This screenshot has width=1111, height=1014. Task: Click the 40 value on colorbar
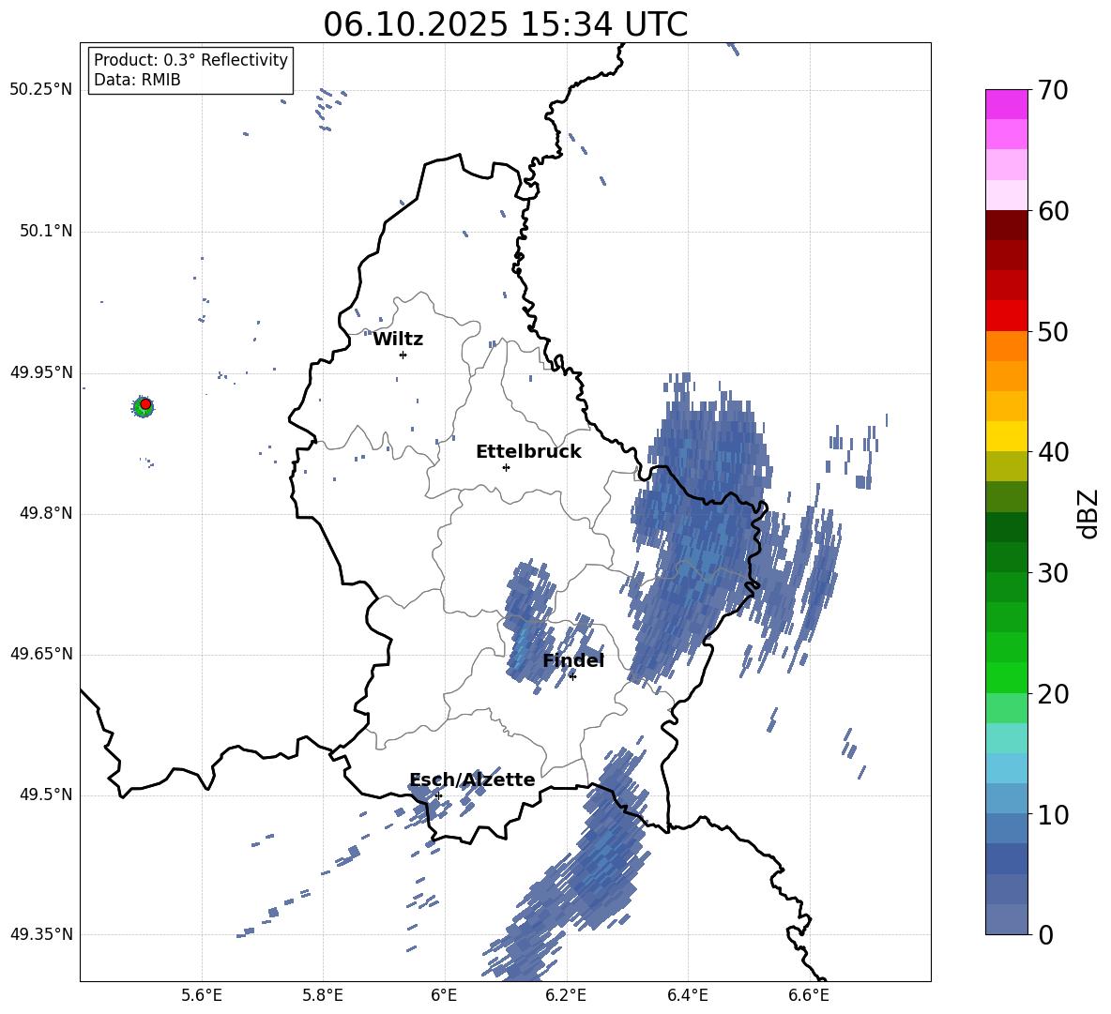1053,452
